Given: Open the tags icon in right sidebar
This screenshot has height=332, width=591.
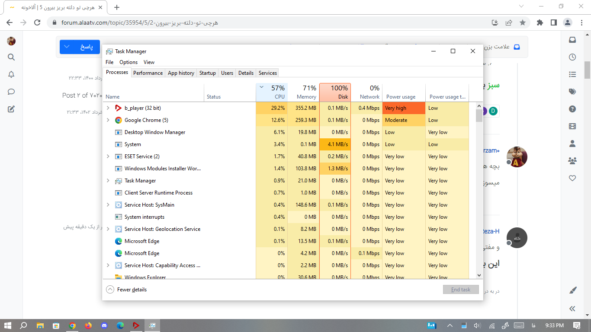Looking at the screenshot, I should [x=572, y=92].
